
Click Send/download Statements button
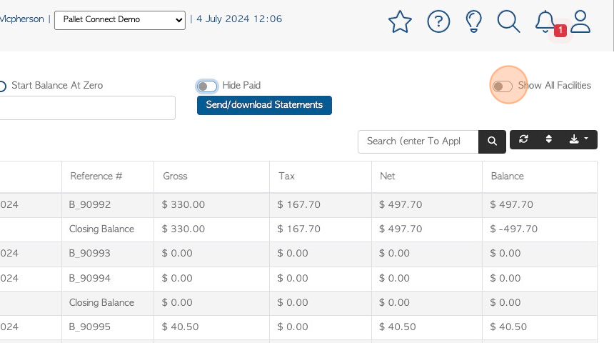point(264,105)
